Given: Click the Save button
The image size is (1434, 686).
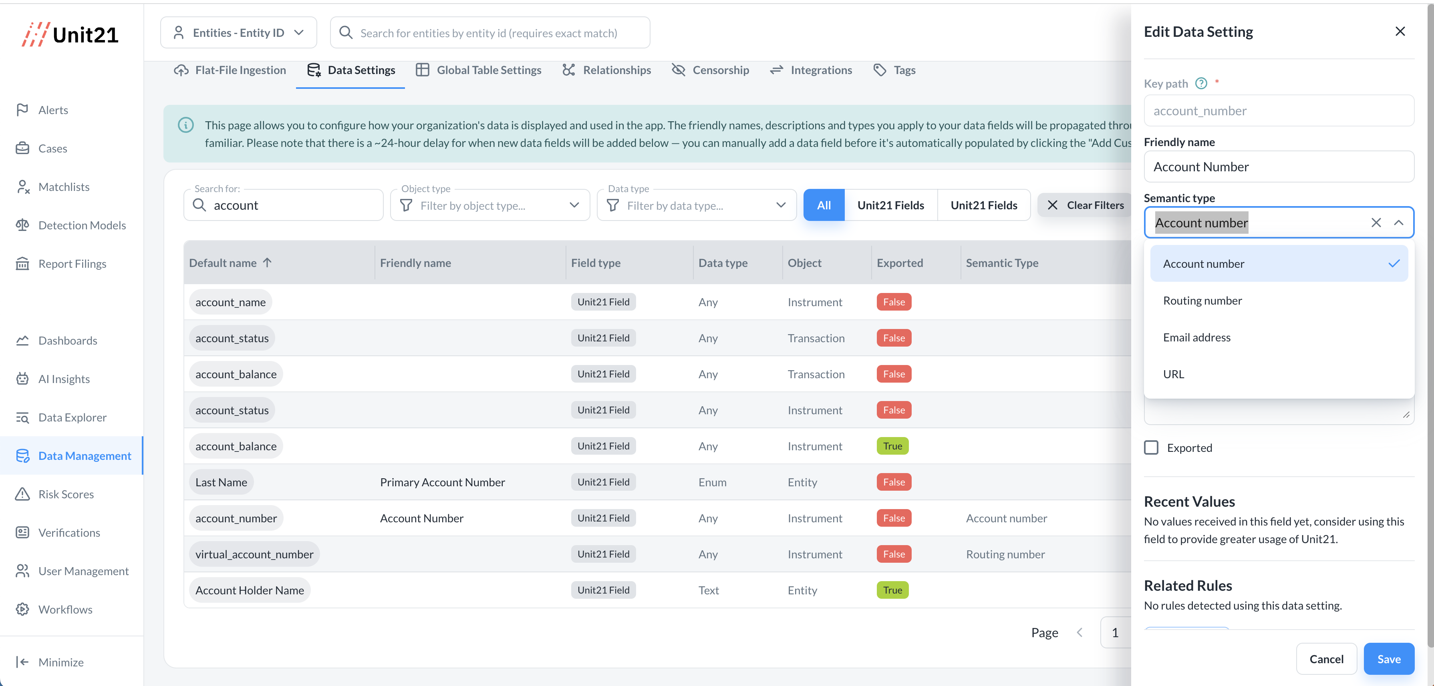Looking at the screenshot, I should [x=1388, y=659].
